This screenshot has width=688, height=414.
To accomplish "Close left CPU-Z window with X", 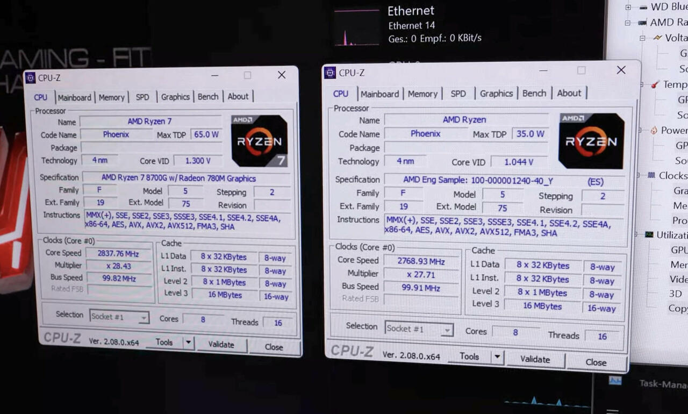I will tap(281, 75).
